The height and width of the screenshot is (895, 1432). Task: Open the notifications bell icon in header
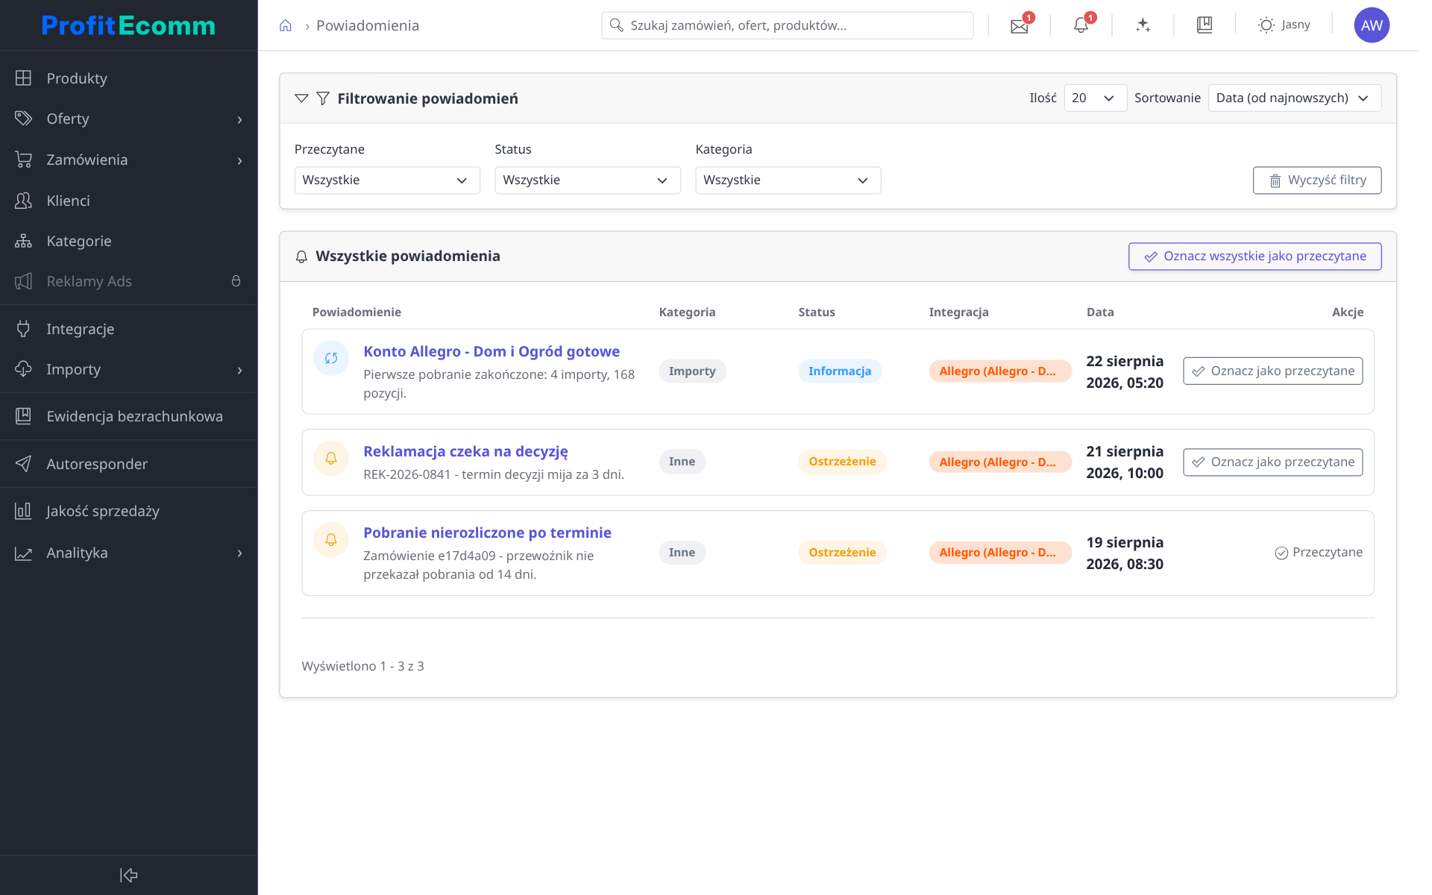(x=1081, y=25)
